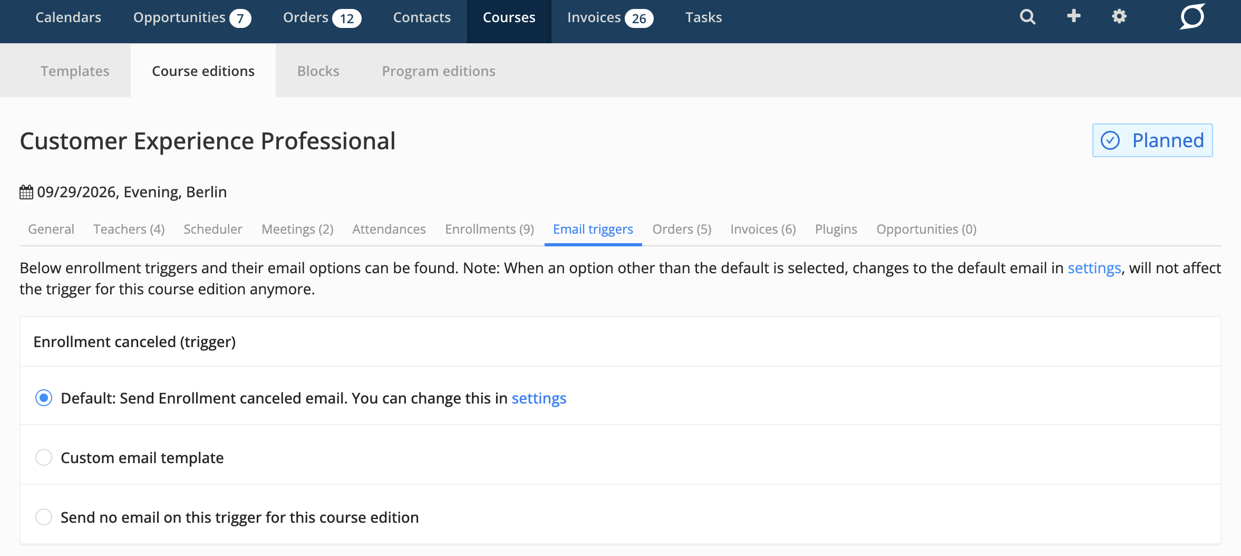Click the Orders count badge 12
Image resolution: width=1241 pixels, height=556 pixels.
[x=347, y=18]
